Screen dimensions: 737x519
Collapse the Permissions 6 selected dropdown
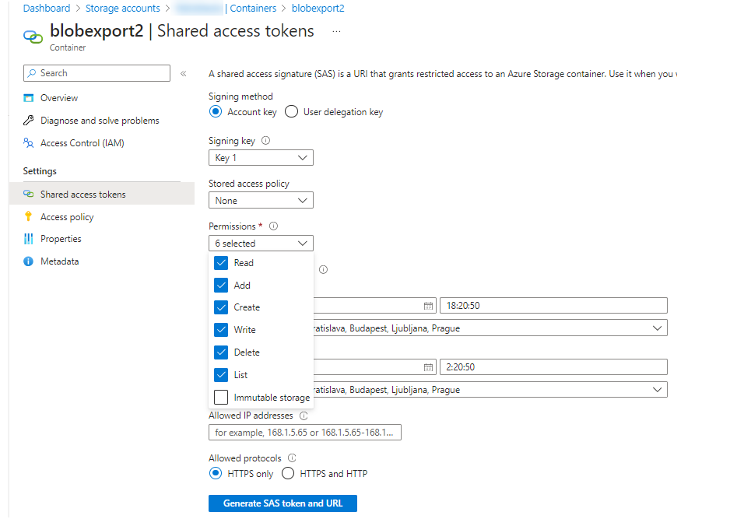tap(261, 243)
